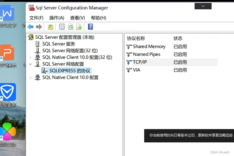Open the Properties window via toolbar icon
234x156 pixels.
[x=62, y=27]
